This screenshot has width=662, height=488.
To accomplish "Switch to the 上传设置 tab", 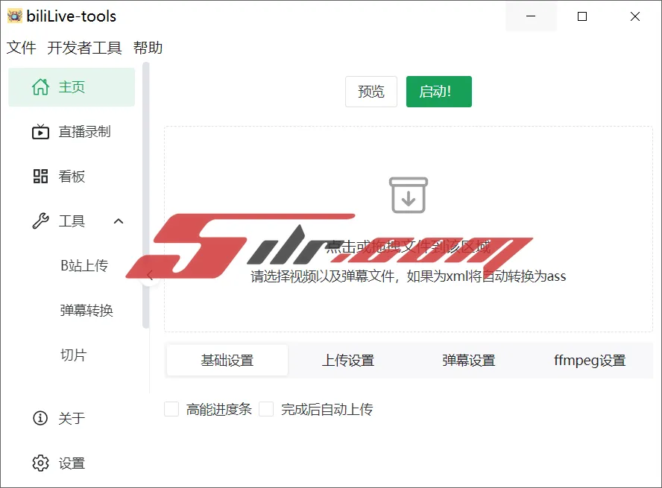I will 348,360.
